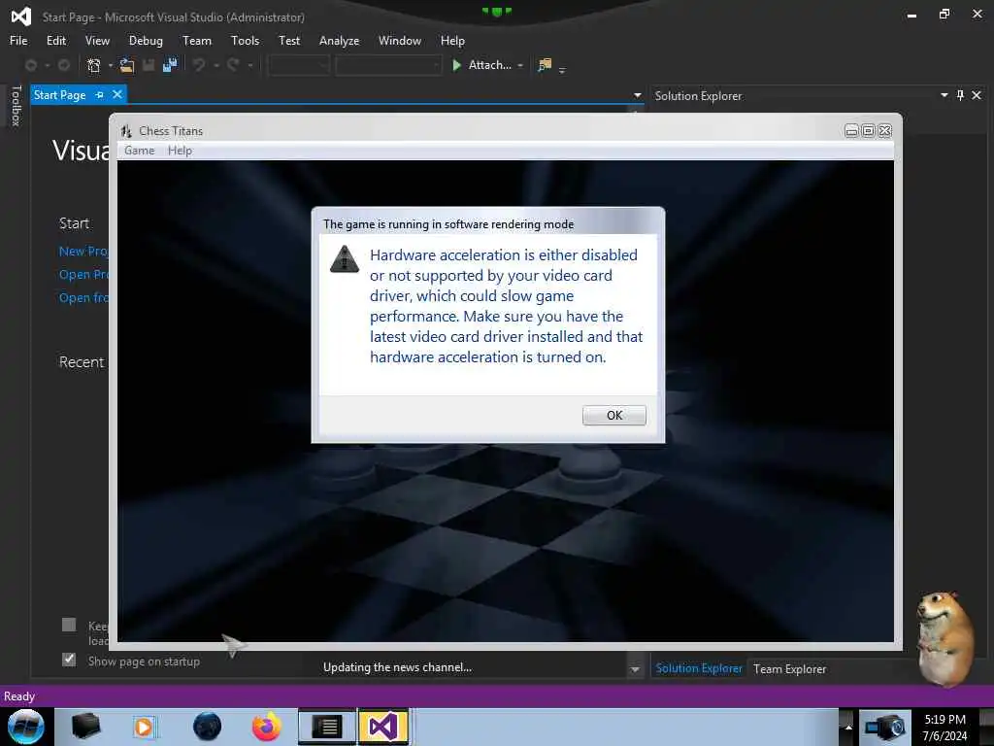This screenshot has width=994, height=746.
Task: Click the green Attach play icon
Action: (456, 65)
